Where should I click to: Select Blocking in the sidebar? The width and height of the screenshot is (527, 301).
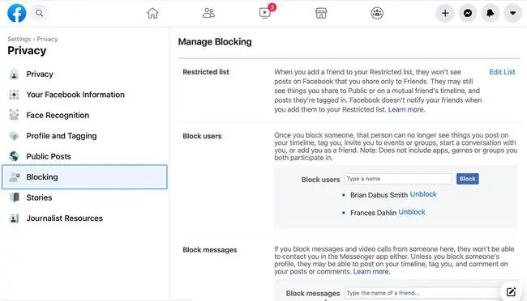84,177
